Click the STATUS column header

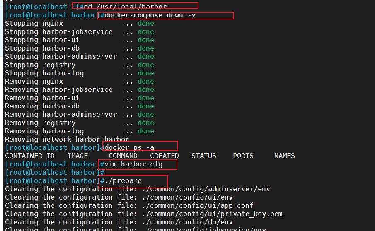[x=204, y=156]
